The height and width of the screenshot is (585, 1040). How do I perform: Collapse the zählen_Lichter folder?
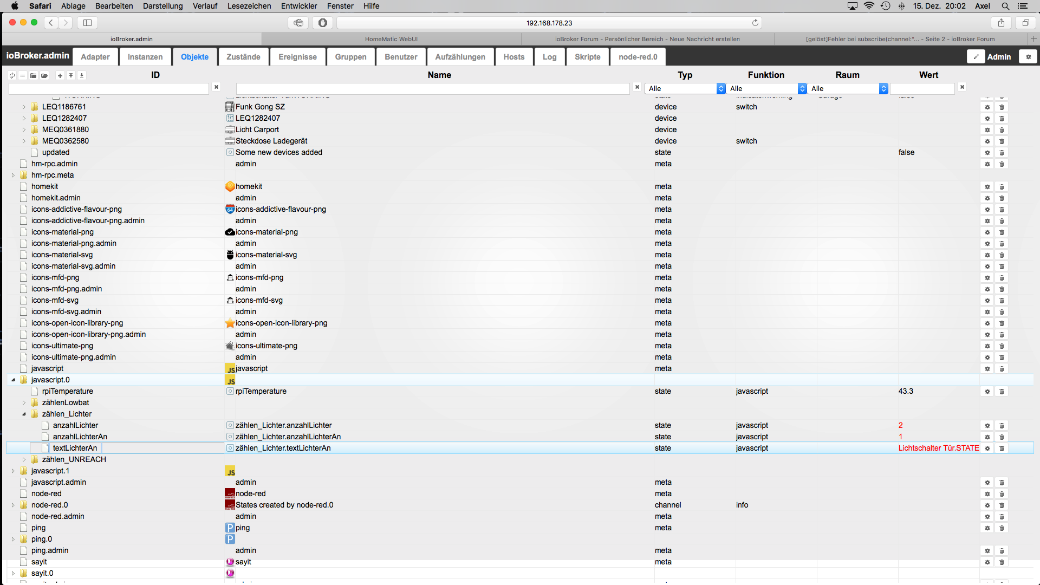point(24,414)
